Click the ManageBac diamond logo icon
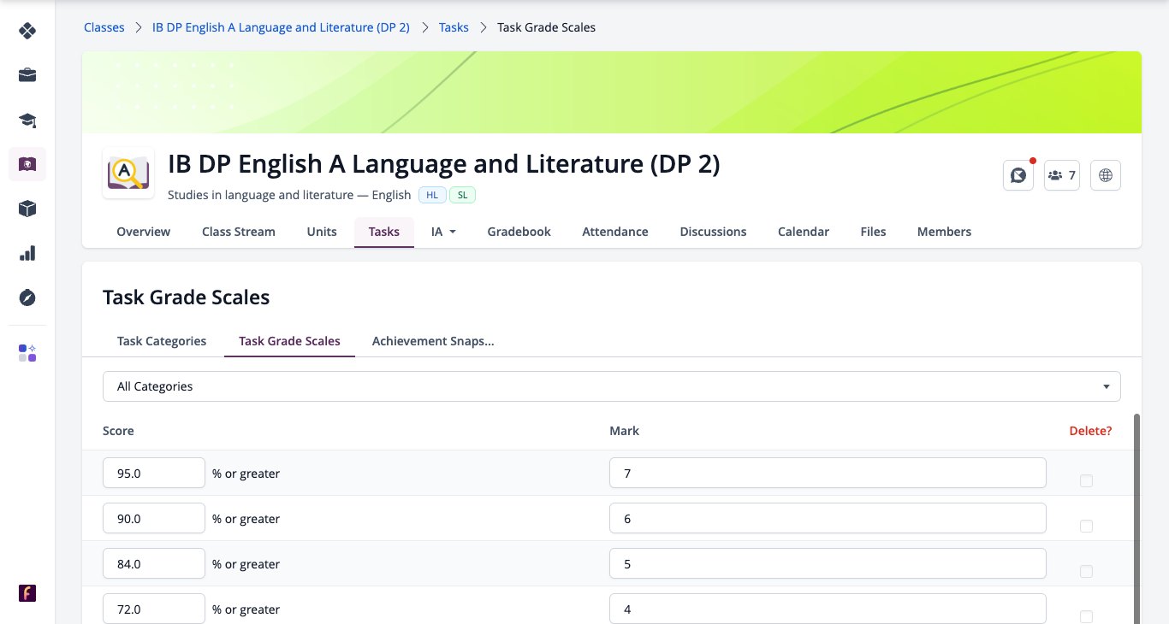The image size is (1169, 624). tap(27, 31)
